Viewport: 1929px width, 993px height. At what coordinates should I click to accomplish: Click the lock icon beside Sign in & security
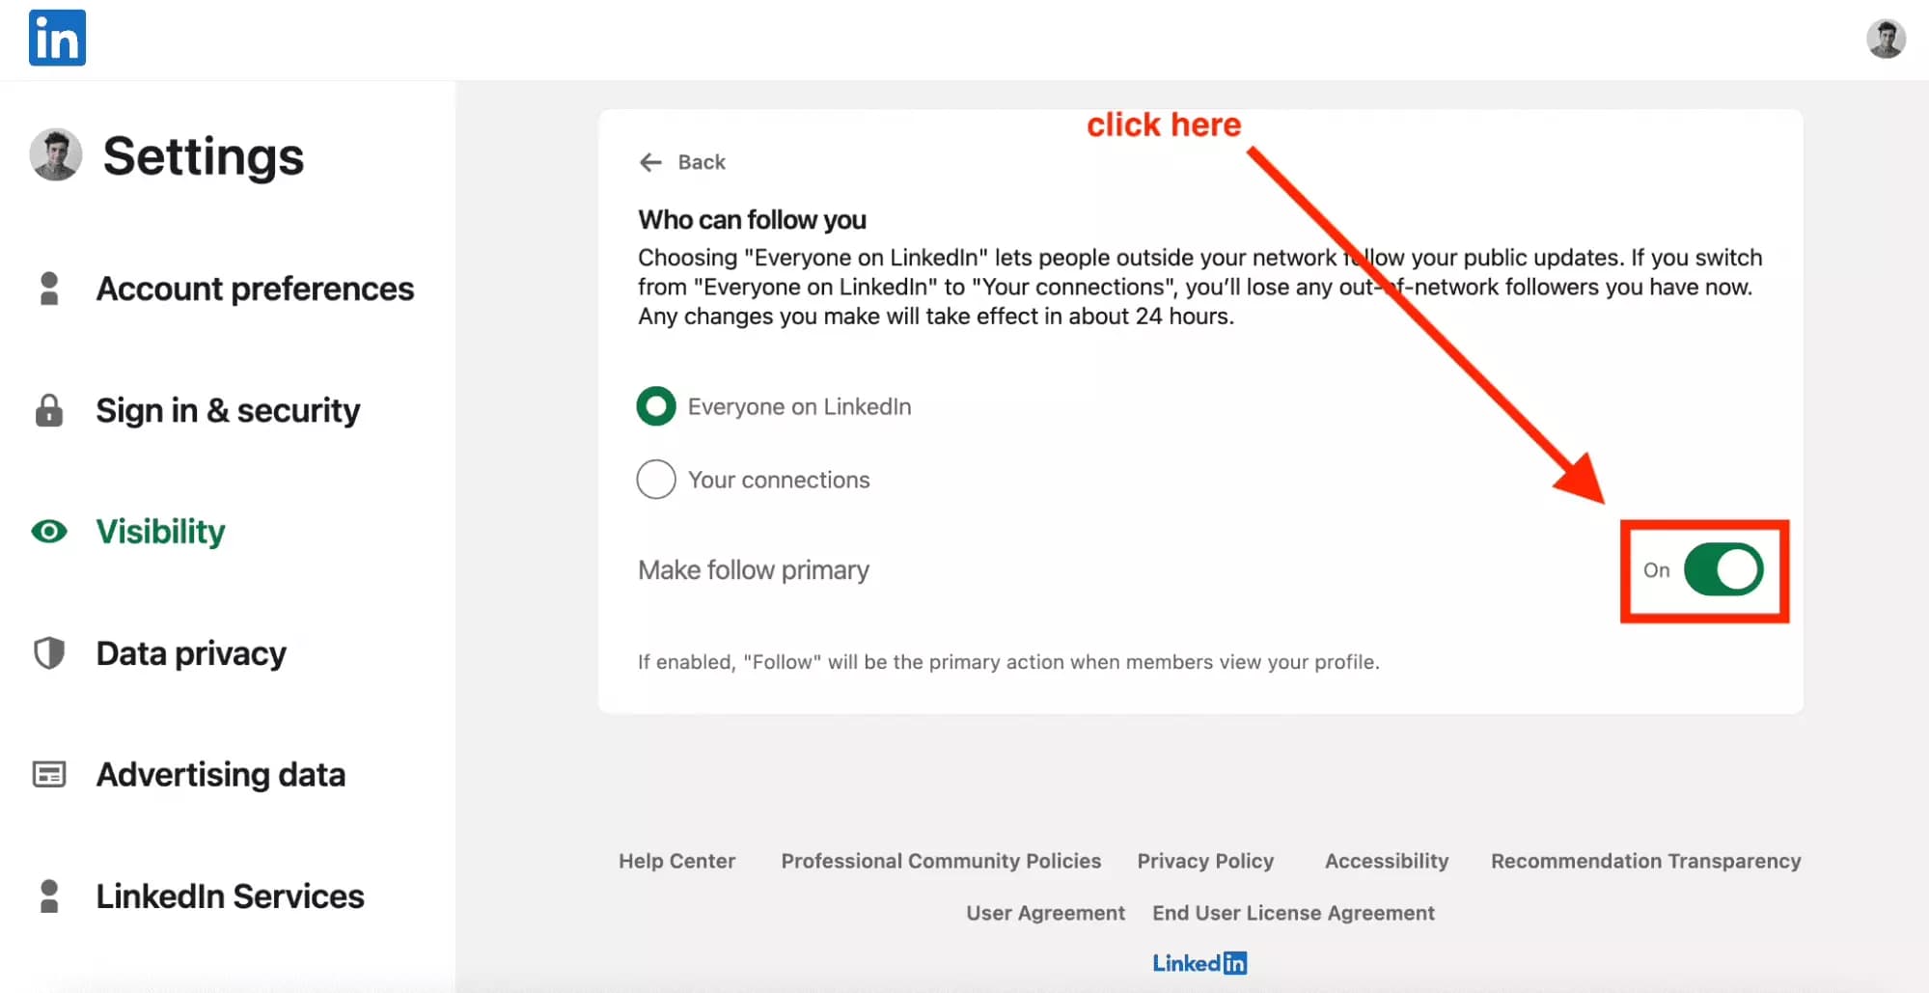point(48,410)
